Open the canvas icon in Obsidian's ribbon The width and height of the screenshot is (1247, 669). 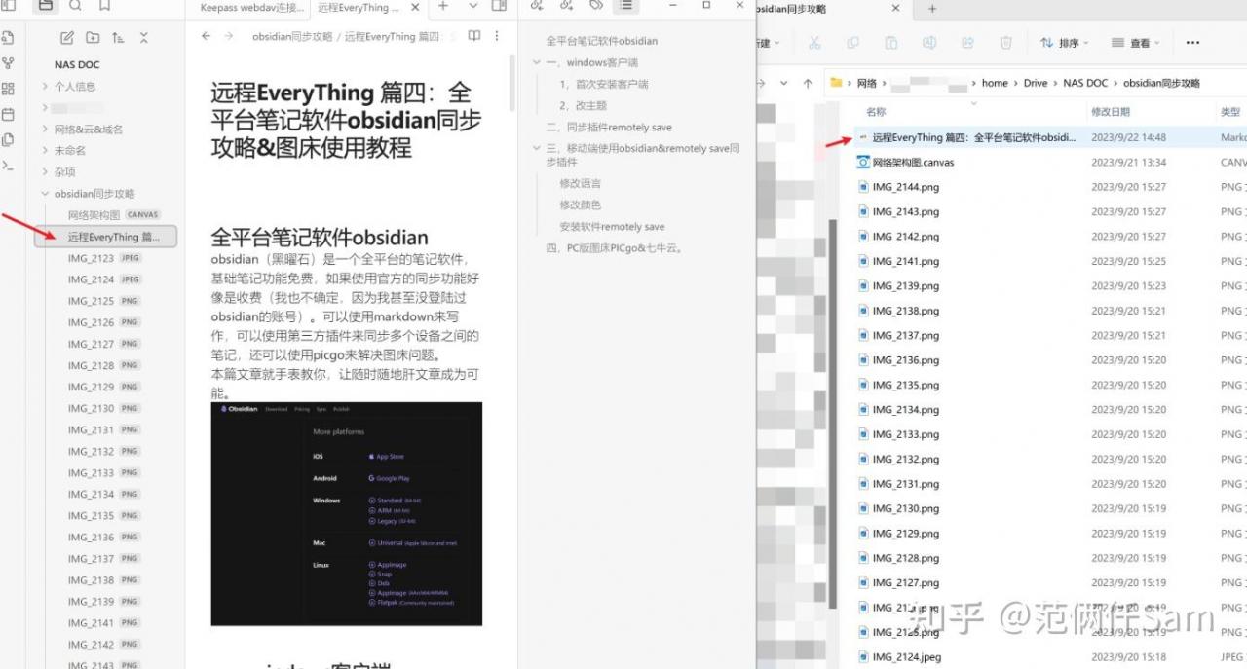[x=8, y=89]
